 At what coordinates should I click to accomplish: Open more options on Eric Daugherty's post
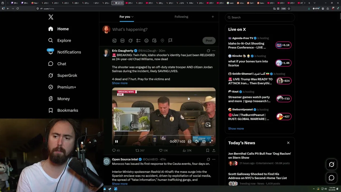click(214, 51)
